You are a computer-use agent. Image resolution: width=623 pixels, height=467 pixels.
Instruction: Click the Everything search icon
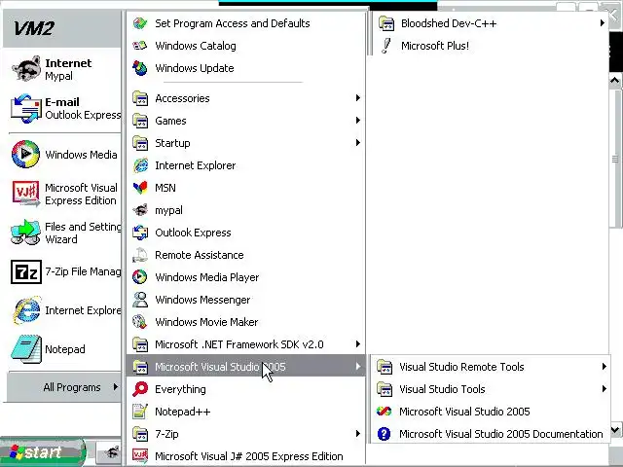click(x=140, y=389)
